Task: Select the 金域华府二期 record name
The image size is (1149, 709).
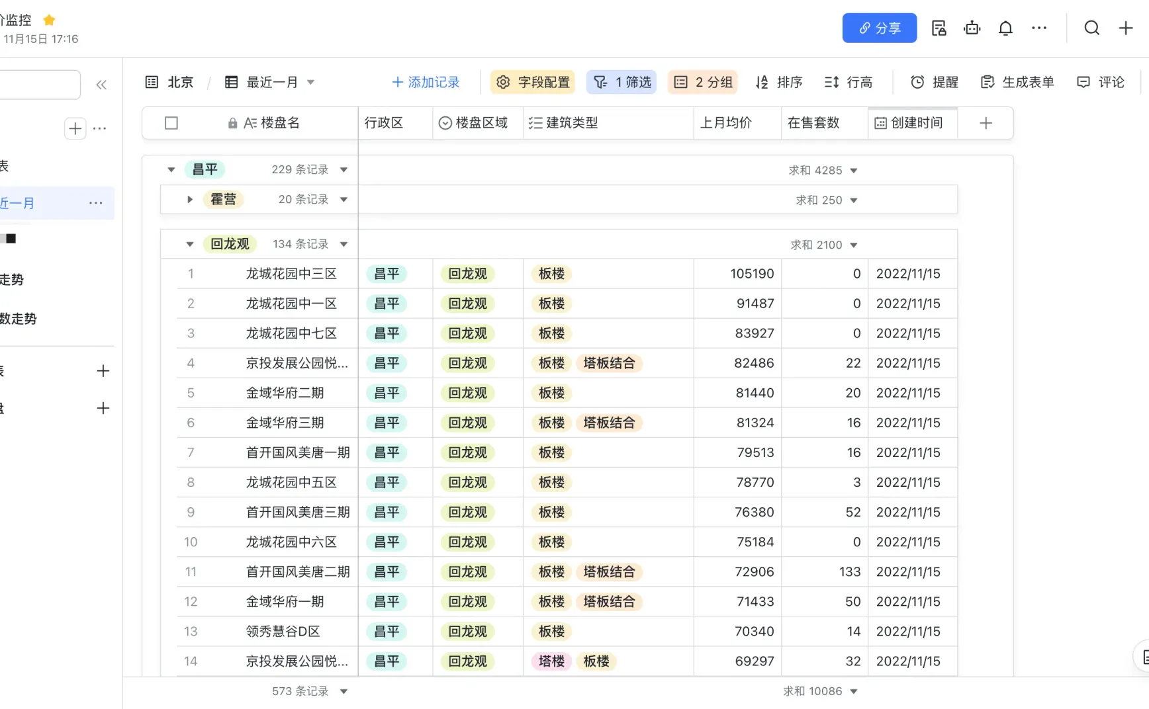Action: tap(285, 393)
